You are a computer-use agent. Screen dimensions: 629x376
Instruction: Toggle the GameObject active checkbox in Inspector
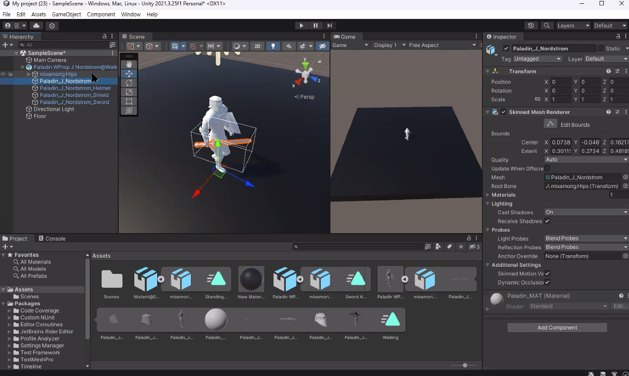506,48
